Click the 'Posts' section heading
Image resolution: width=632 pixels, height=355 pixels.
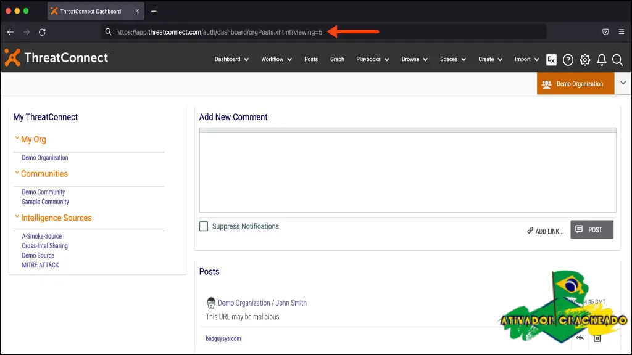tap(209, 272)
